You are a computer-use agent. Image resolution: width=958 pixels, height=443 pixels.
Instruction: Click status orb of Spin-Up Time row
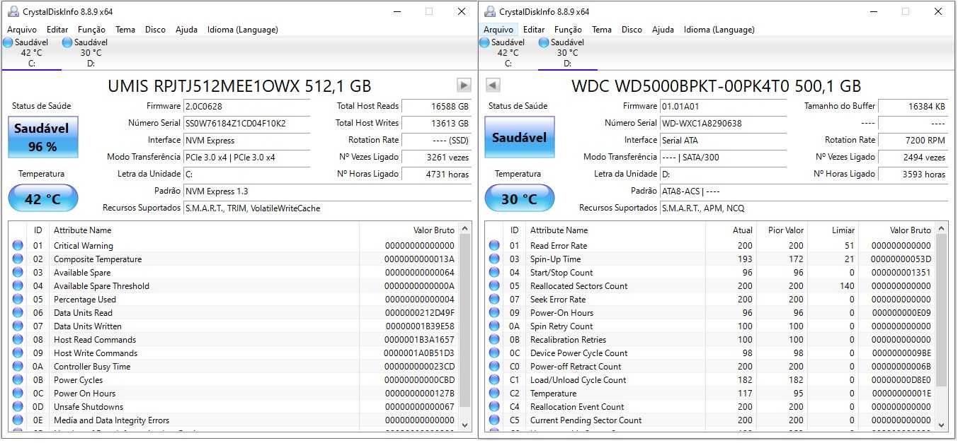pyautogui.click(x=494, y=259)
